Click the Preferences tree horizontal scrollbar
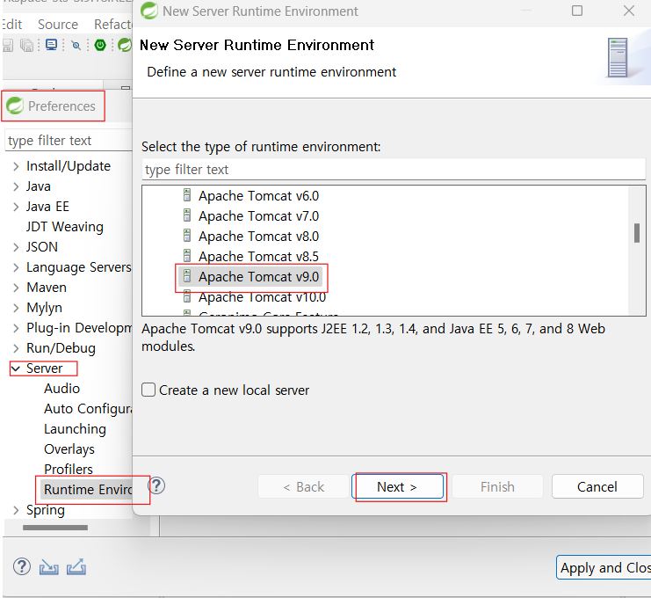Viewport: 651px width, 598px height. (x=55, y=528)
